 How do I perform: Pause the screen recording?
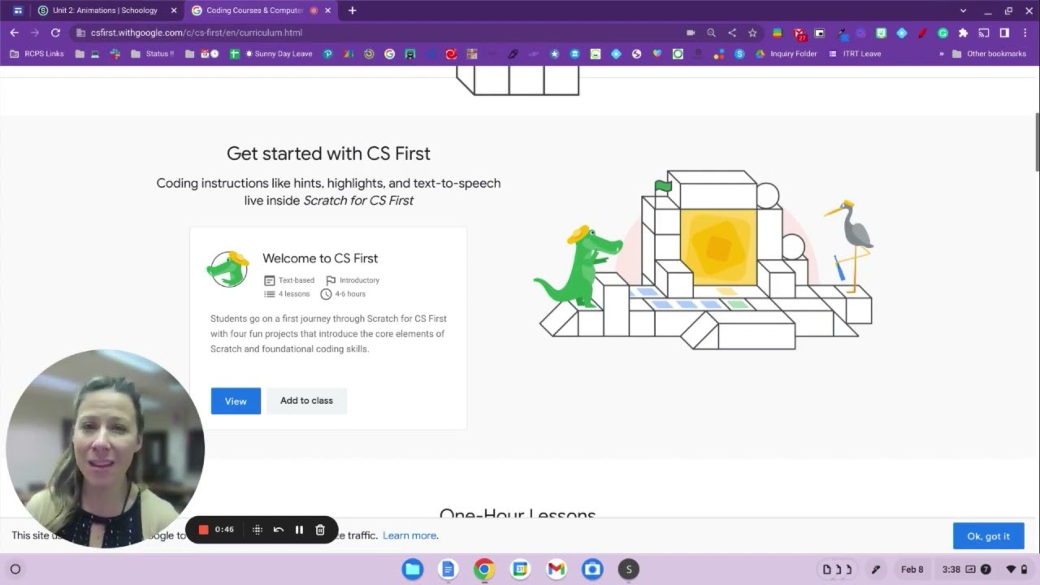click(x=299, y=530)
